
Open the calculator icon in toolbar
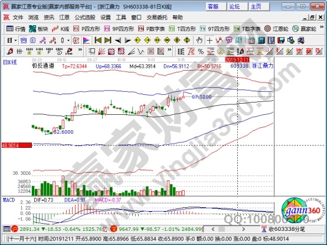click(x=261, y=40)
